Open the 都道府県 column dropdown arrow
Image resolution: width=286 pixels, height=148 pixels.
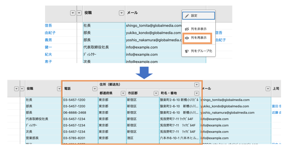coord(123,93)
